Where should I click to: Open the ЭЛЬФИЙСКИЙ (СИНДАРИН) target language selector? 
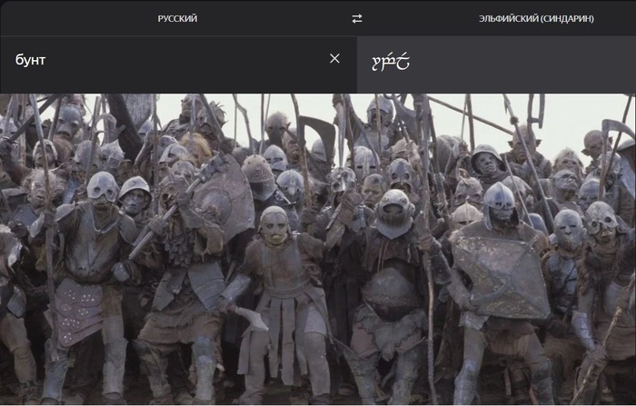coord(536,19)
